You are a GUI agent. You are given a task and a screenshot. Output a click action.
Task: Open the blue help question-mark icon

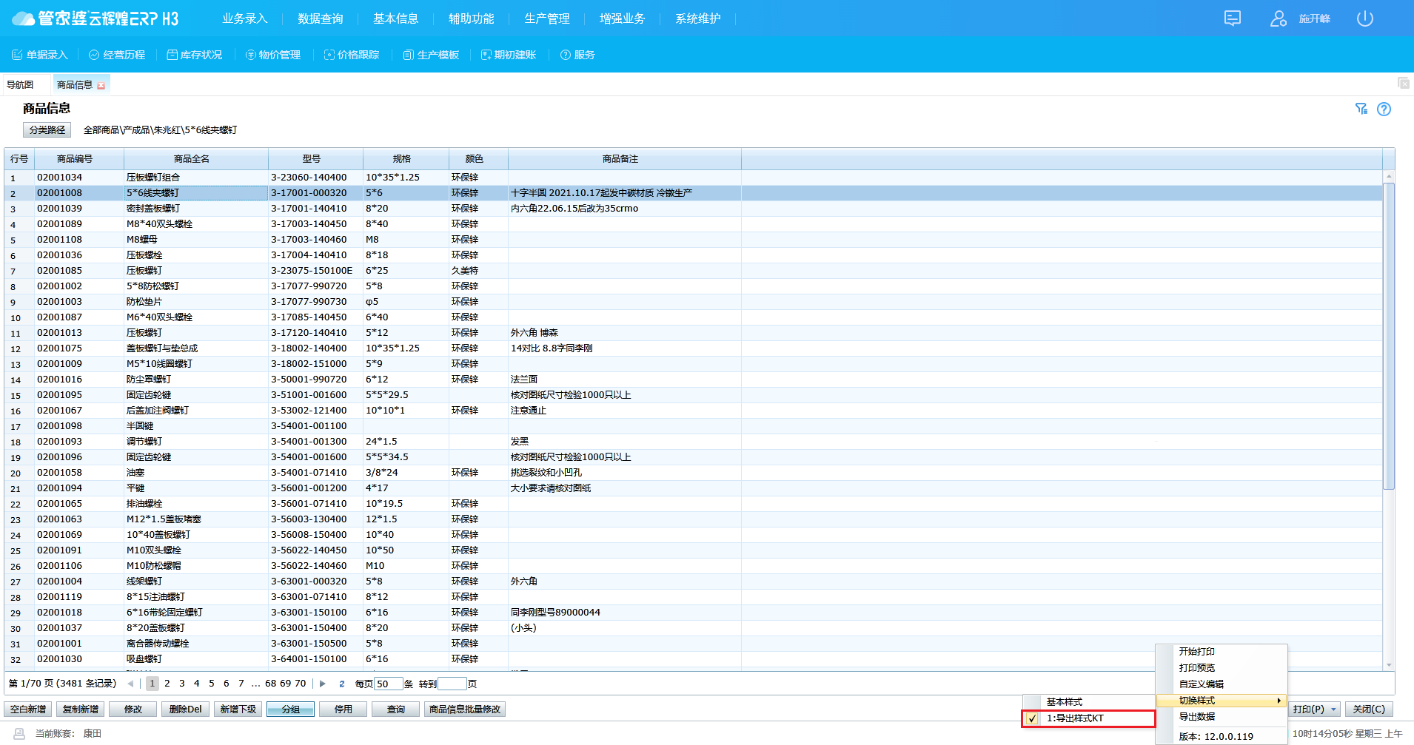(1384, 109)
